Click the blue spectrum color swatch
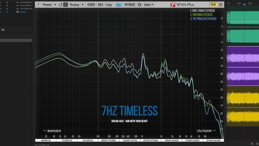The image size is (259, 146). (x=119, y=4)
